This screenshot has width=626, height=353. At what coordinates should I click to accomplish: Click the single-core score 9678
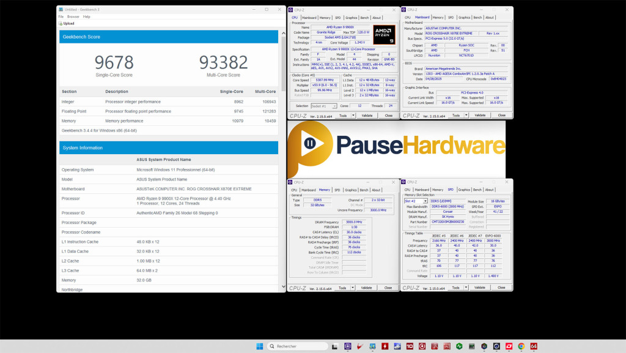click(x=114, y=62)
